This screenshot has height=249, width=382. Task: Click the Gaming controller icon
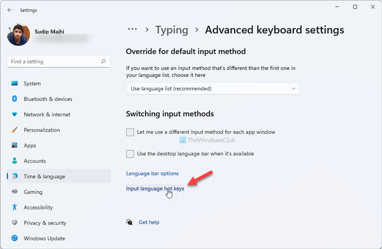[x=14, y=192]
